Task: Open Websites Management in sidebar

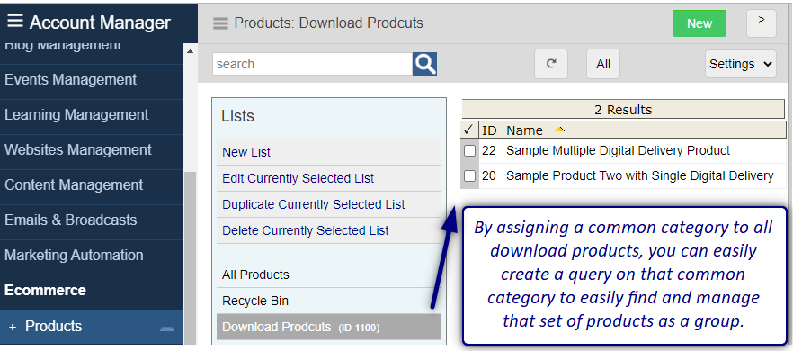Action: click(78, 150)
